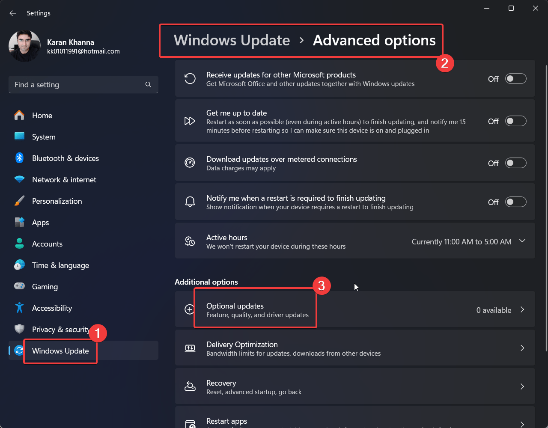Click the Network & internet Wi-Fi icon
The width and height of the screenshot is (548, 428).
[x=19, y=180]
